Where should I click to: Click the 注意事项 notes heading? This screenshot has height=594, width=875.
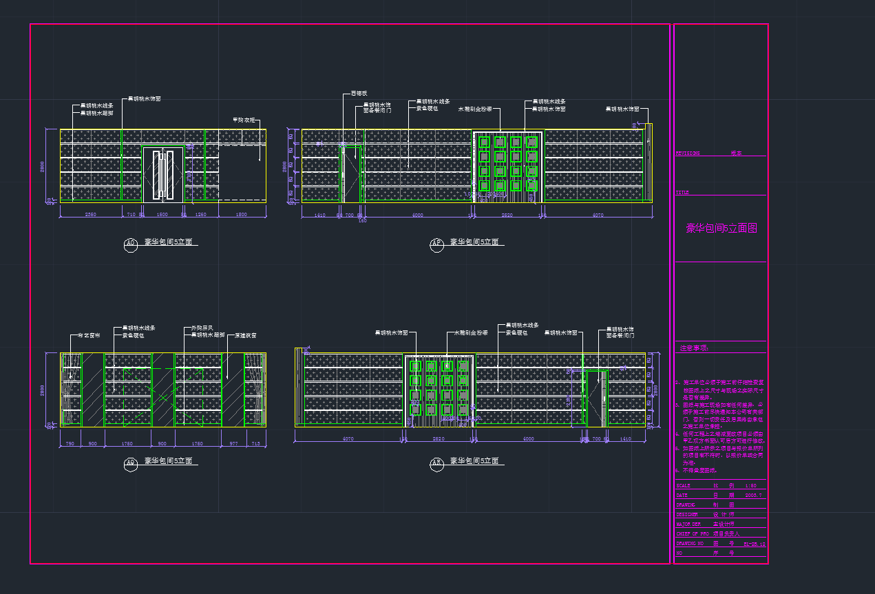click(694, 348)
